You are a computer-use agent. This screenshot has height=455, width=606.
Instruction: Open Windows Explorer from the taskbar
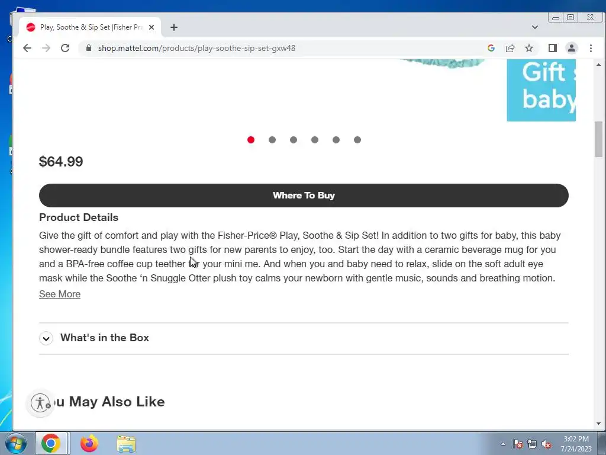point(126,444)
